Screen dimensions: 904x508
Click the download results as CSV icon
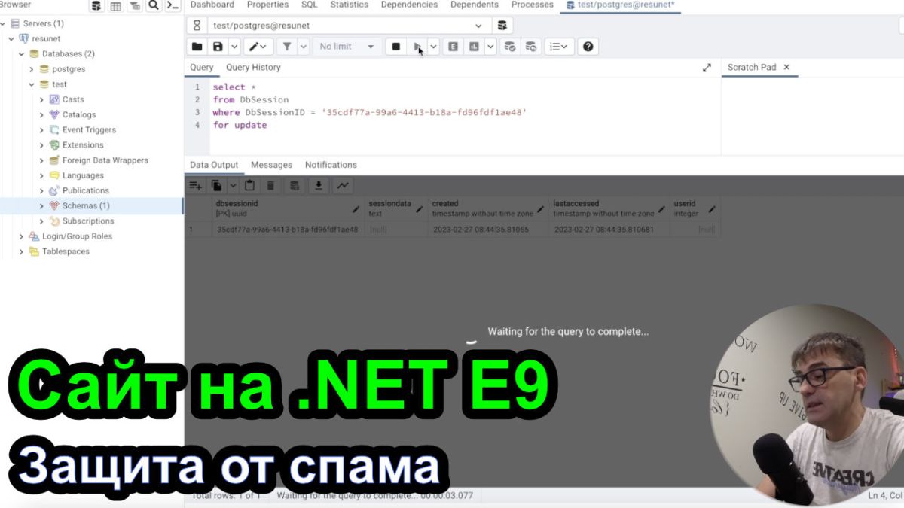click(x=319, y=185)
